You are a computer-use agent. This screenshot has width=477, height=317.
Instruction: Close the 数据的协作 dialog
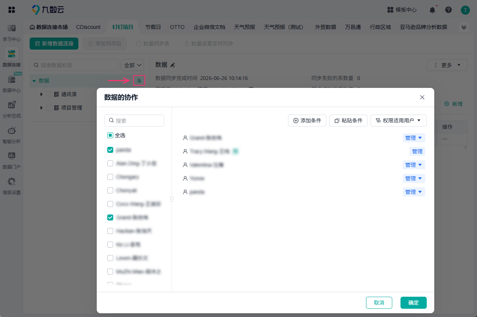coord(422,97)
